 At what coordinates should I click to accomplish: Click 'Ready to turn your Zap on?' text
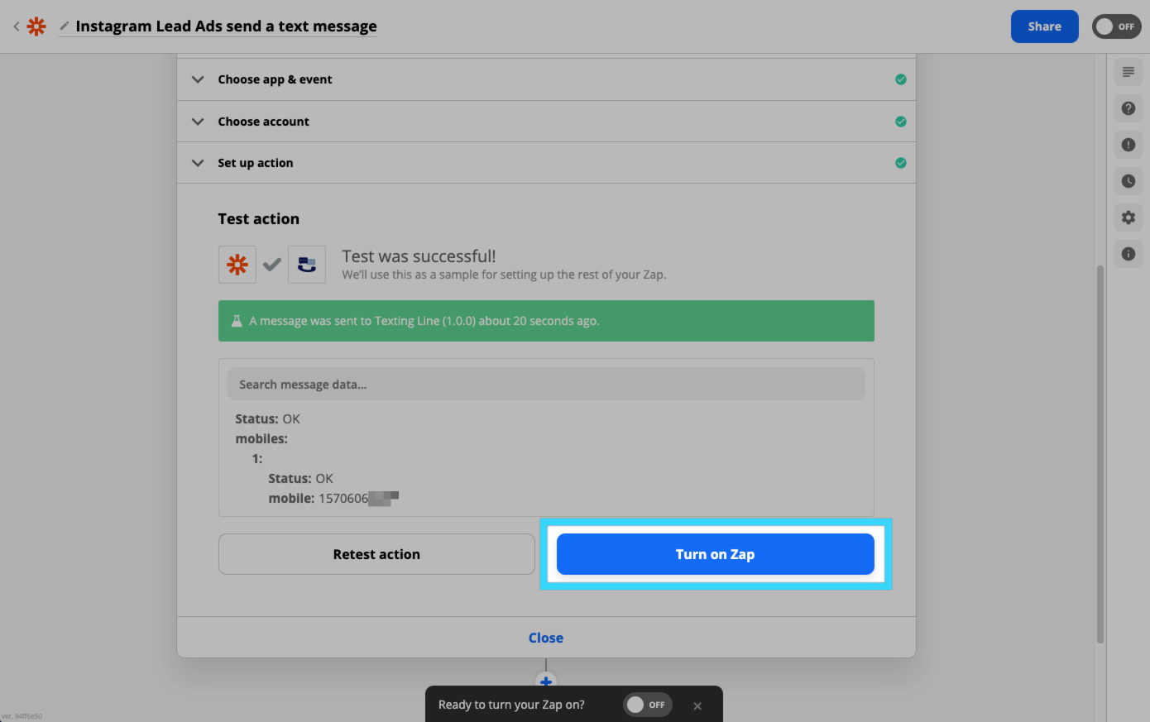point(511,705)
